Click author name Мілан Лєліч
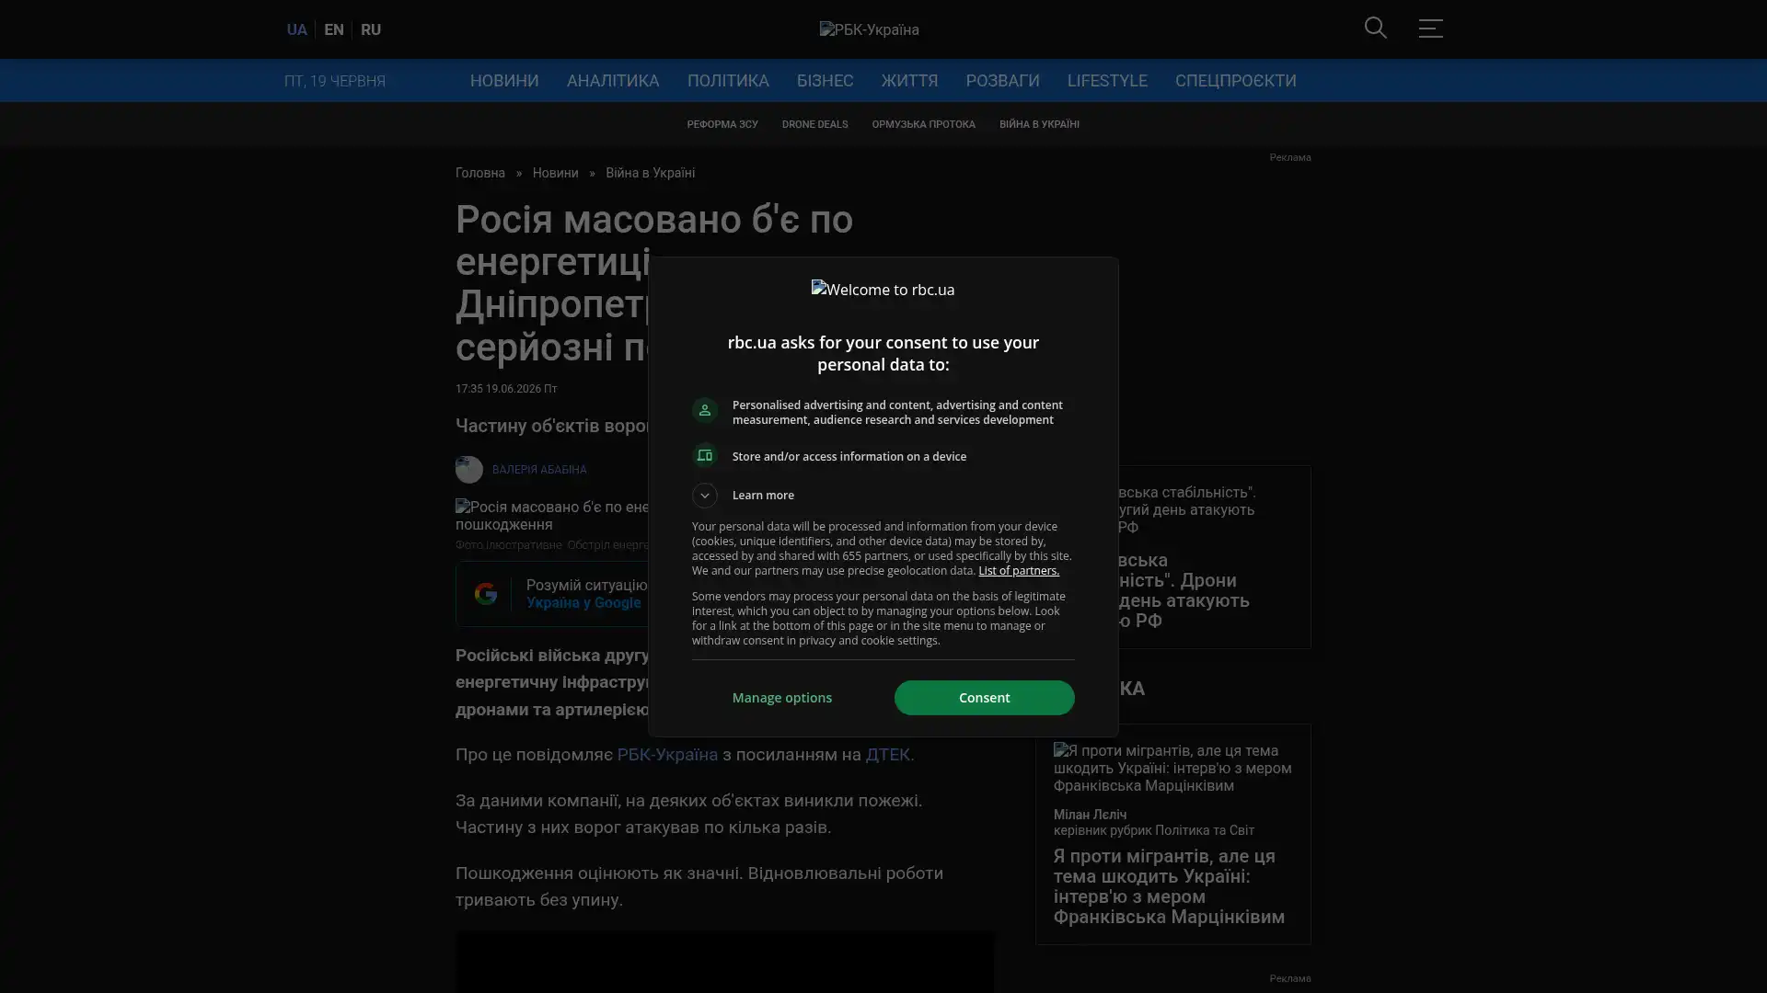This screenshot has height=993, width=1767. tap(1090, 815)
